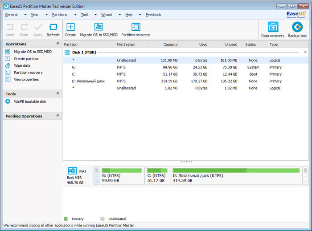Click the Disk 1 (MBR) disk icon
Image resolution: width=312 pixels, height=231 pixels.
click(67, 53)
